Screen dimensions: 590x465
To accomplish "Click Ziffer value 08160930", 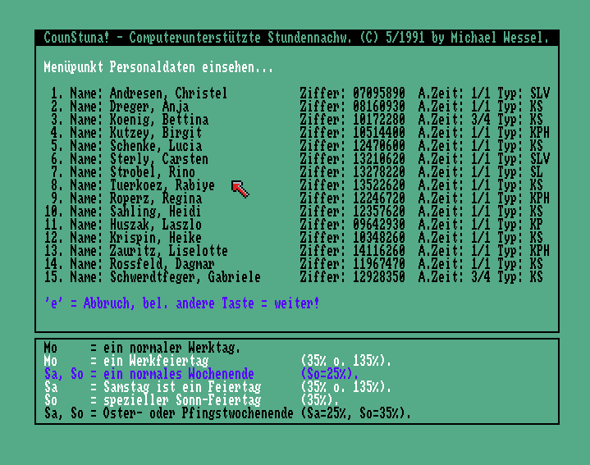I will [379, 107].
